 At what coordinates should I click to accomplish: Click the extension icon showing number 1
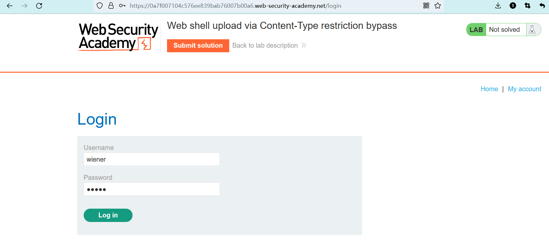click(x=513, y=6)
